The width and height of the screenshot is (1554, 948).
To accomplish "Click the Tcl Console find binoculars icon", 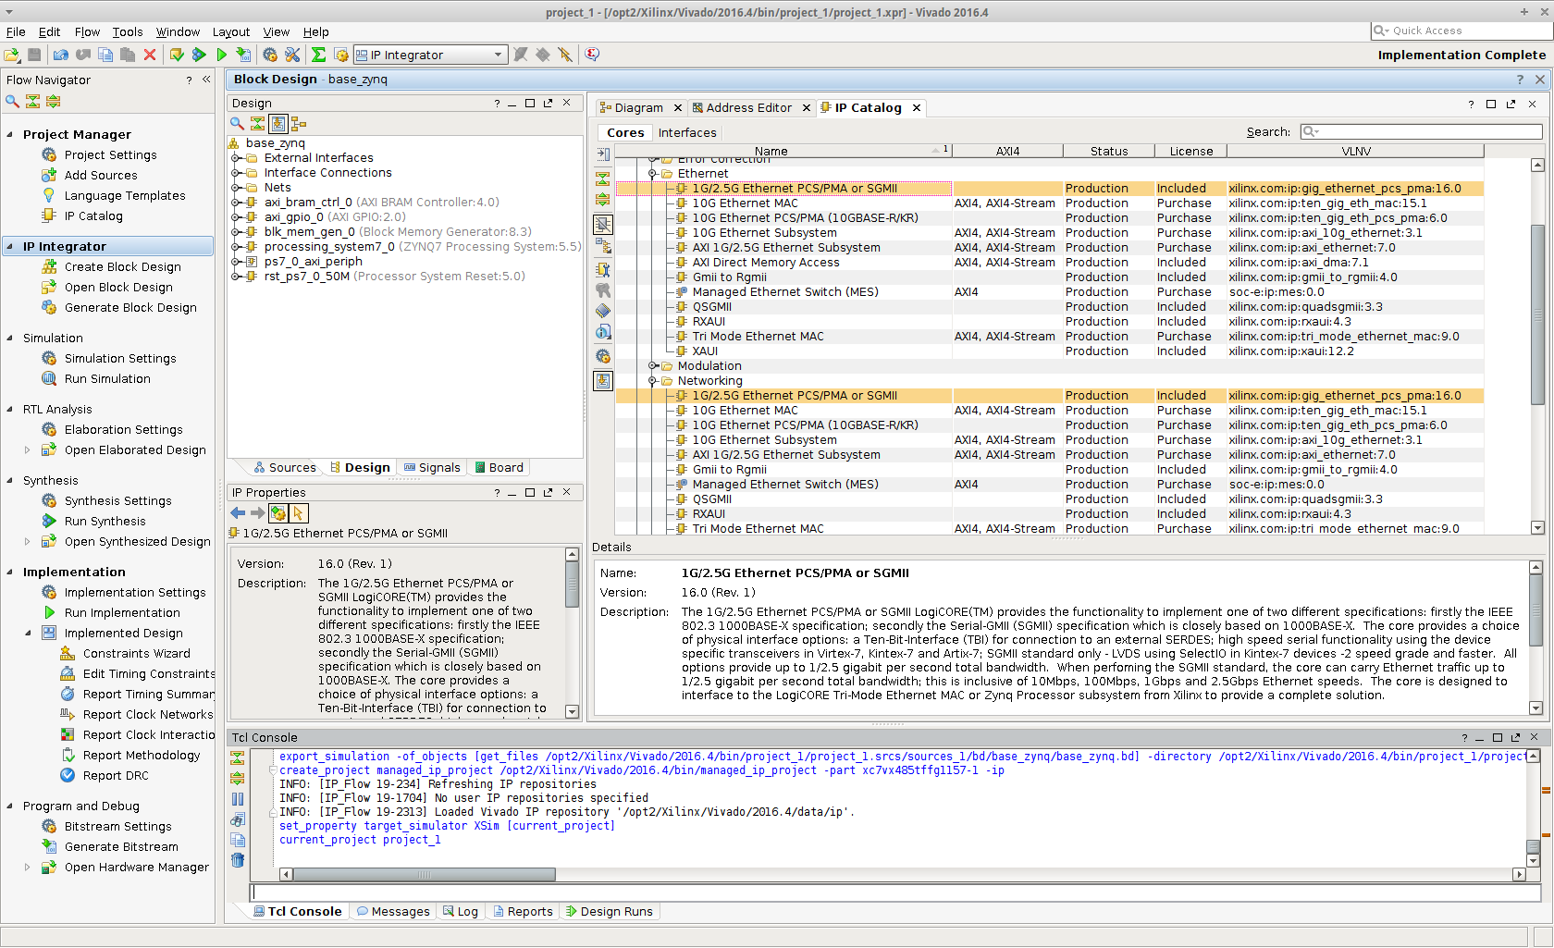I will point(238,819).
